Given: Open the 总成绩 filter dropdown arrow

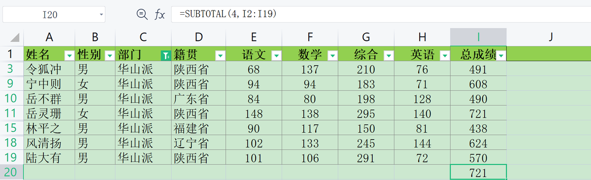Looking at the screenshot, I should [x=501, y=56].
